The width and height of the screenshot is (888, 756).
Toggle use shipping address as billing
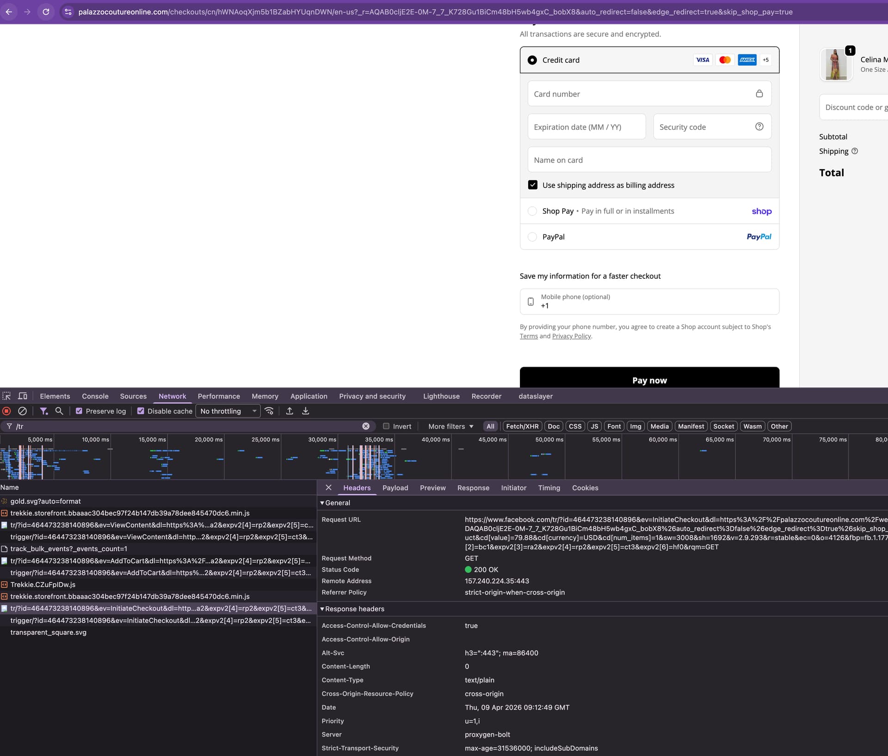click(533, 185)
